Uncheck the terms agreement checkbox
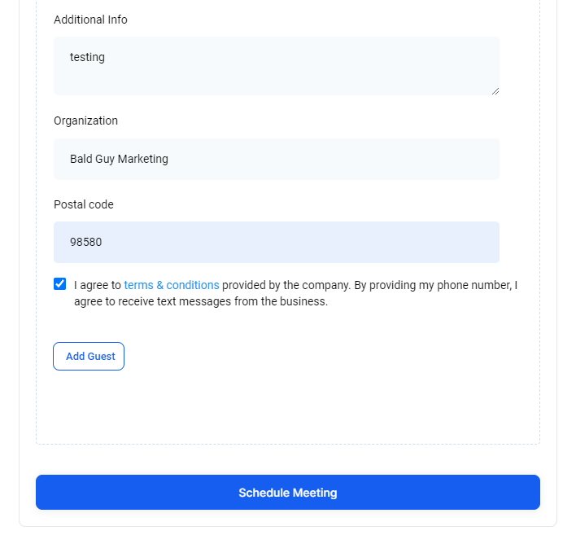Viewport: 576px width, 535px height. click(x=60, y=284)
